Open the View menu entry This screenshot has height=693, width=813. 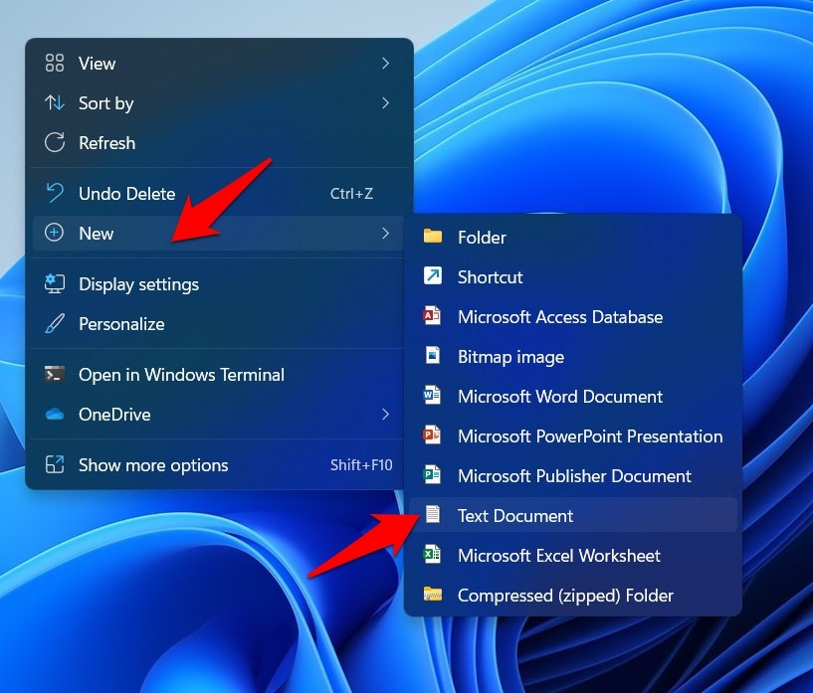coord(218,64)
